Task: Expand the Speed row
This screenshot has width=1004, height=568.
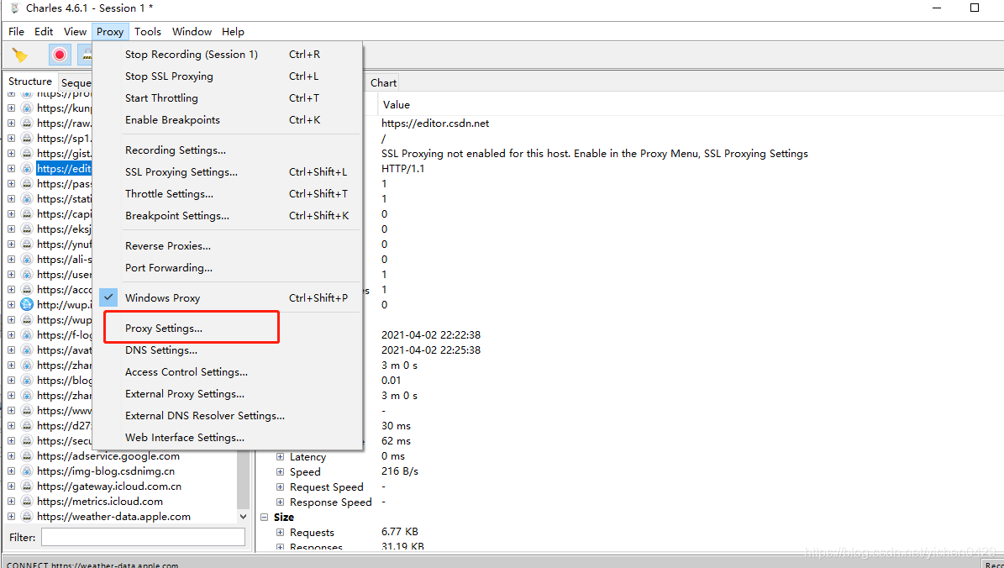Action: click(281, 472)
